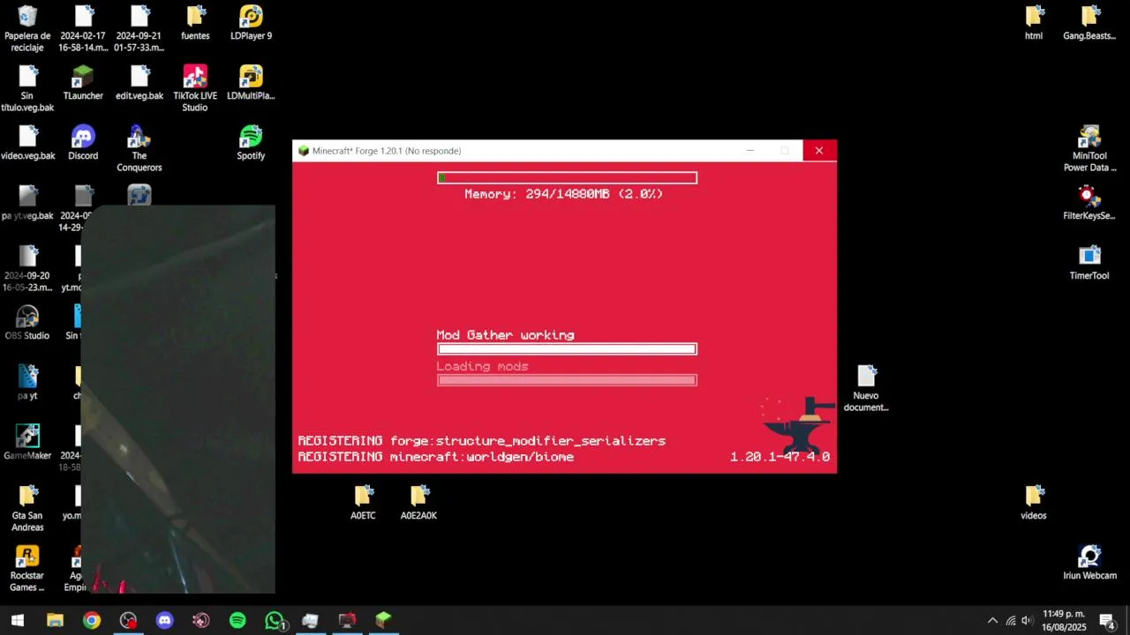Screen dimensions: 1130x635
Task: Open the videos folder on desktop
Action: point(1034,503)
